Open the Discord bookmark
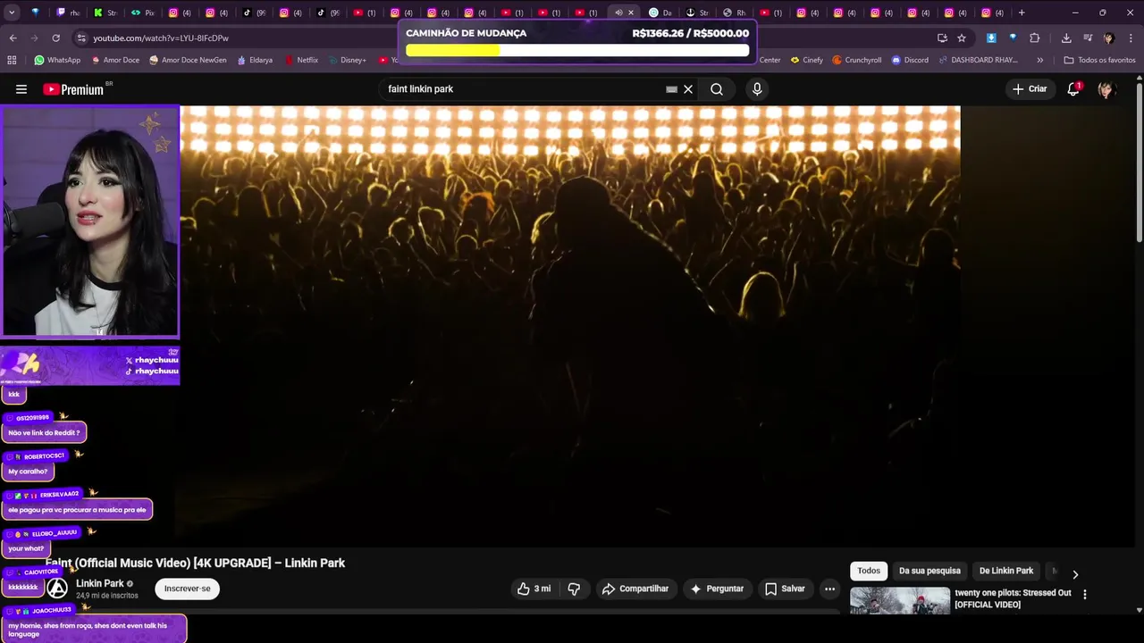This screenshot has height=643, width=1144. click(910, 60)
